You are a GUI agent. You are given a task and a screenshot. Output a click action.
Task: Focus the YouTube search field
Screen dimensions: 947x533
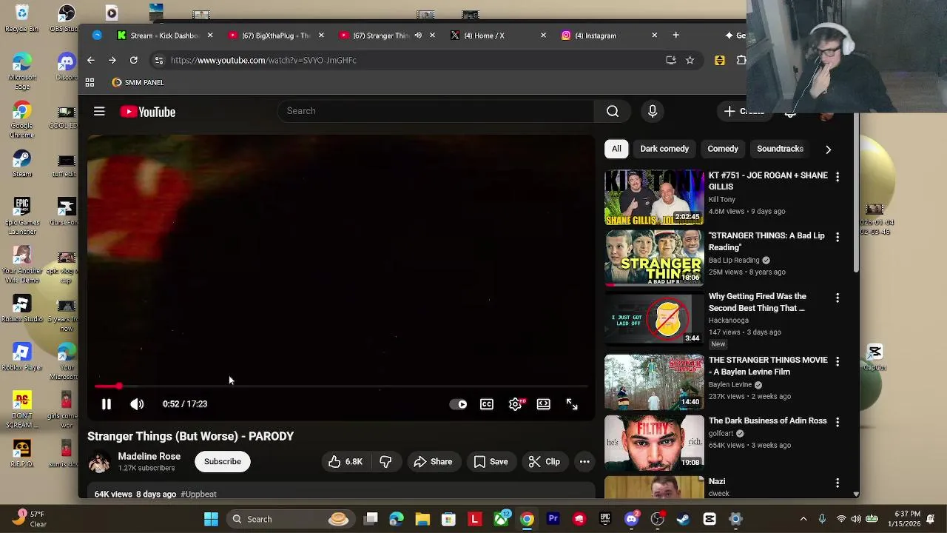tap(436, 111)
